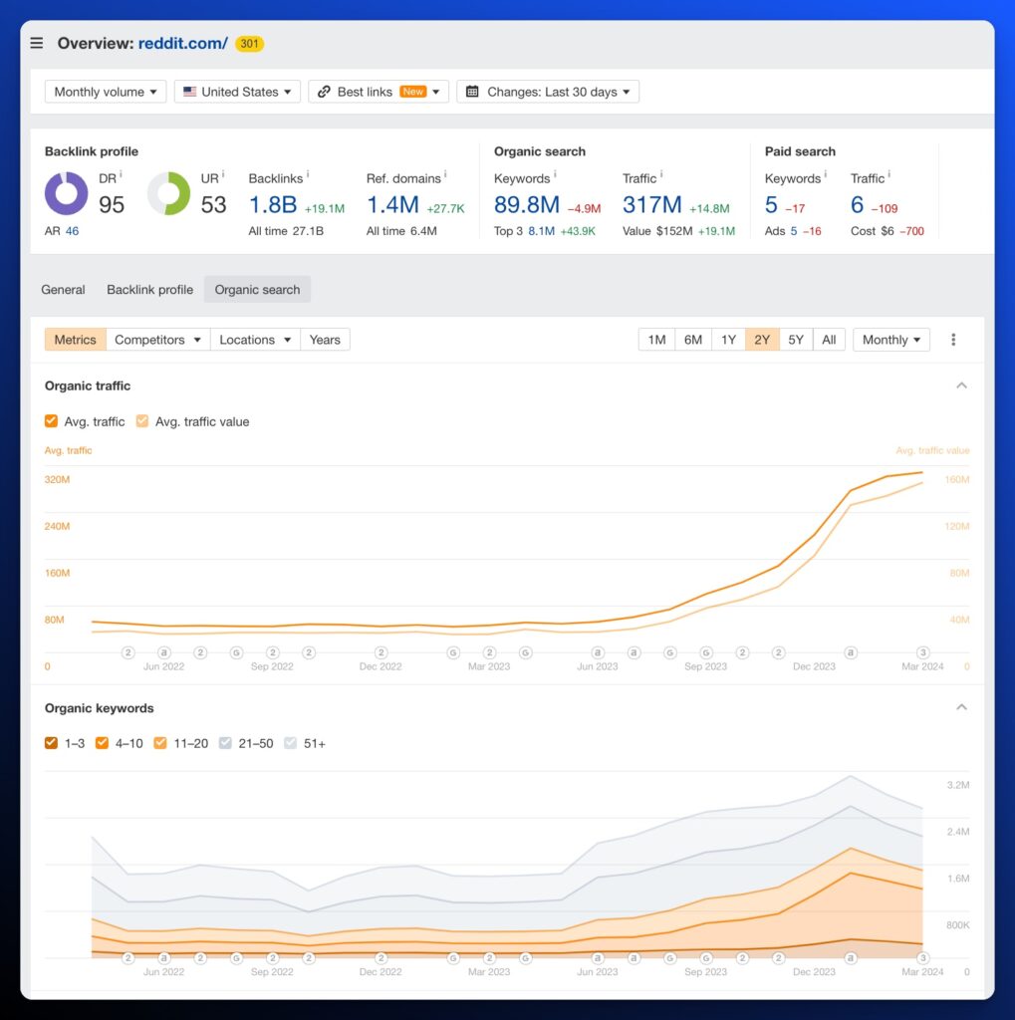
Task: Click the green UR donut chart
Action: pyautogui.click(x=168, y=193)
